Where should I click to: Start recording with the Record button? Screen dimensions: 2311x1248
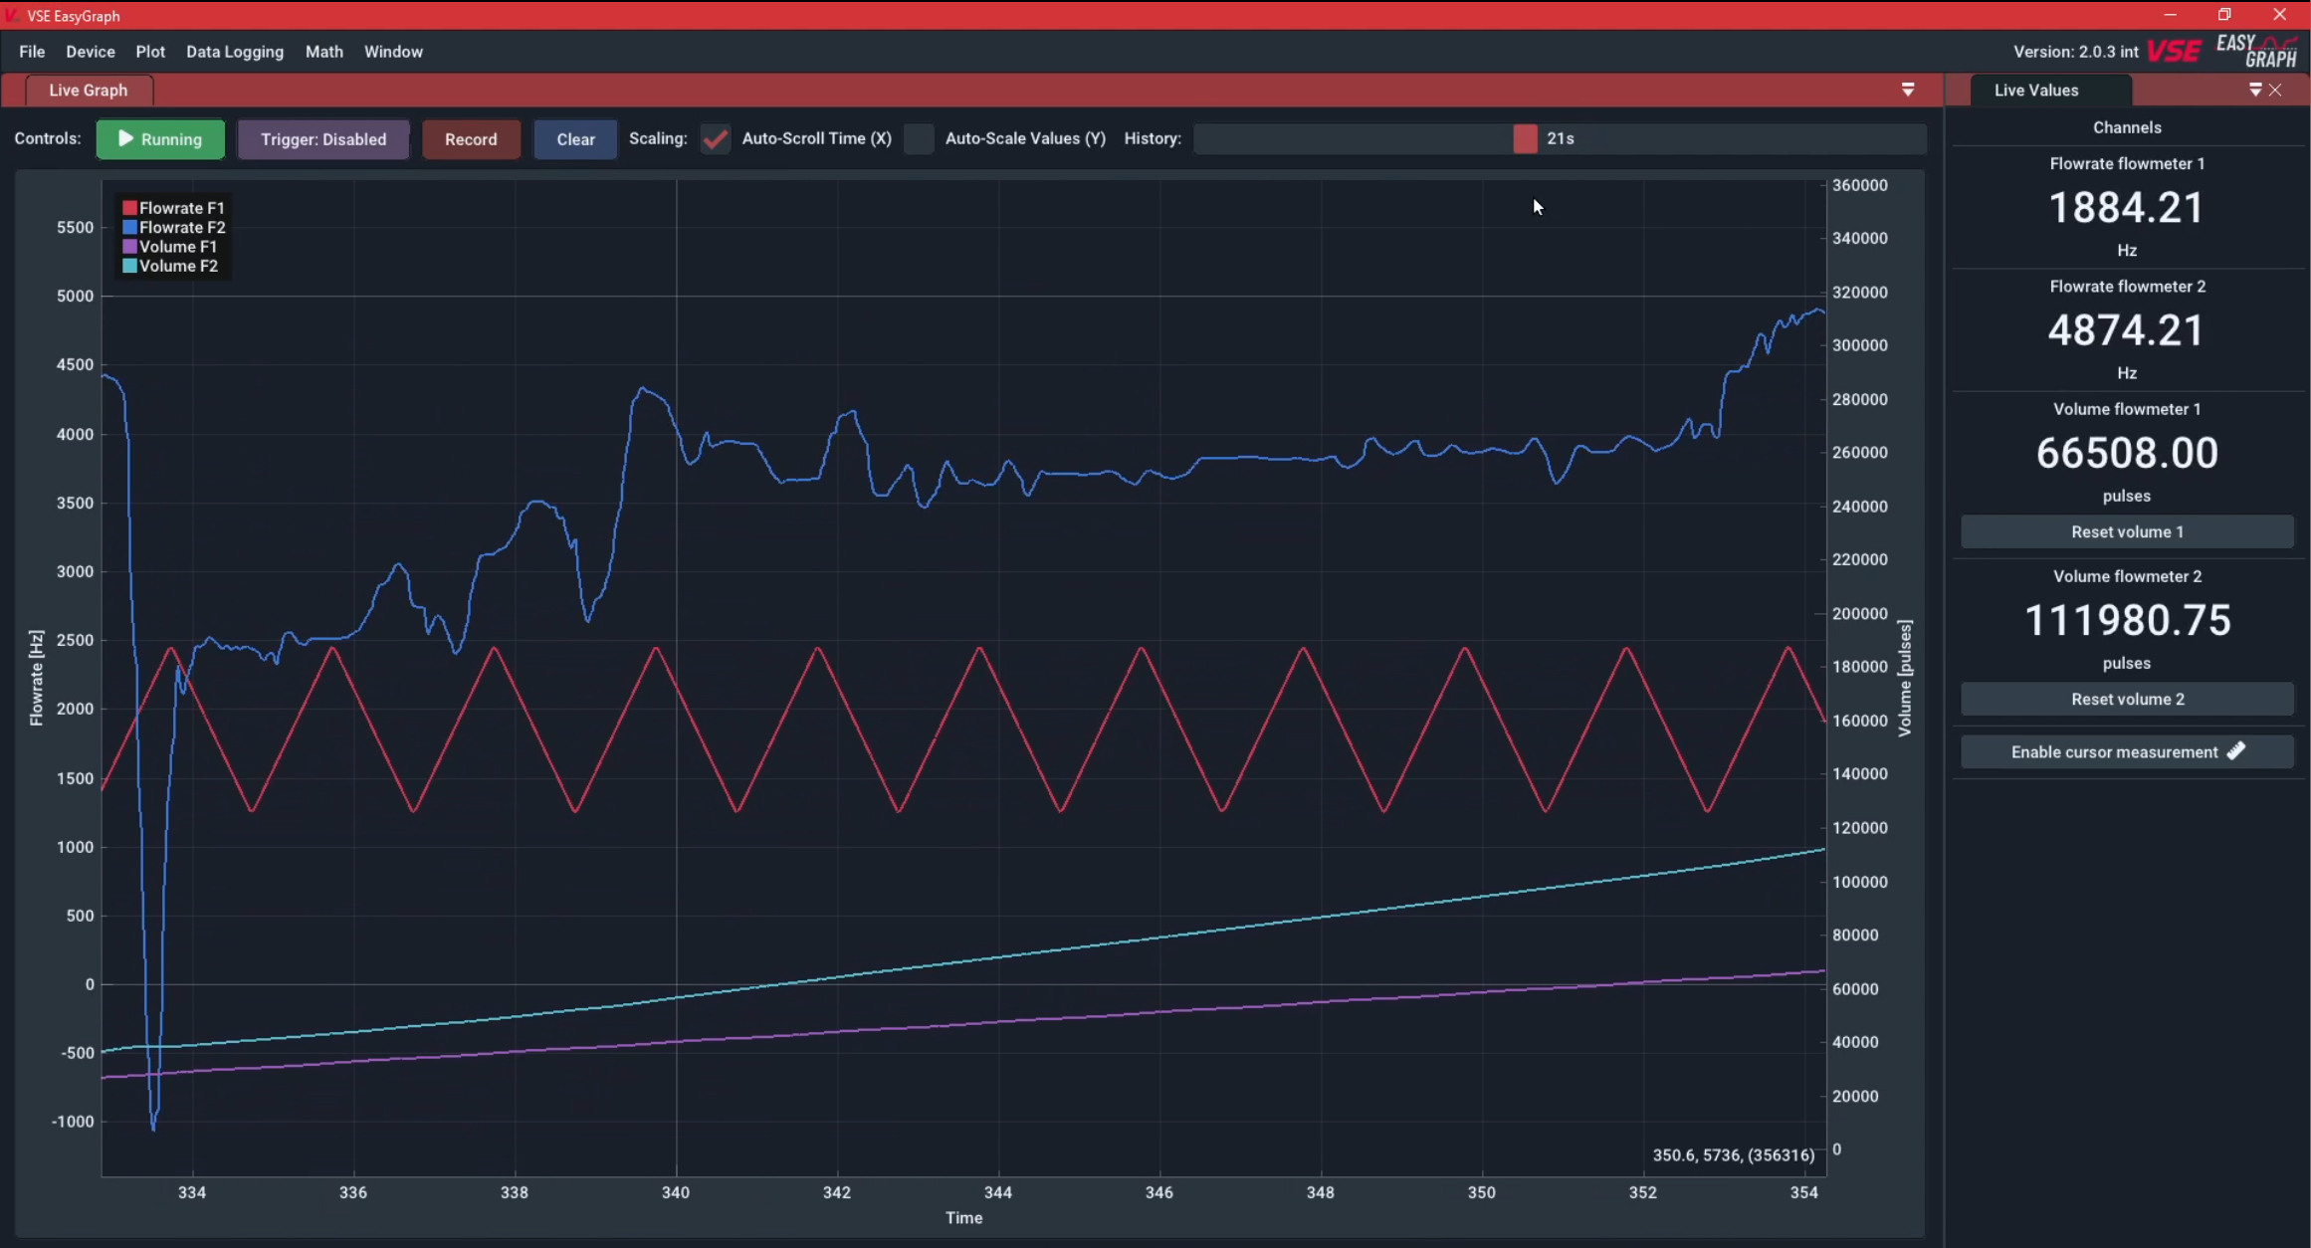pos(471,139)
